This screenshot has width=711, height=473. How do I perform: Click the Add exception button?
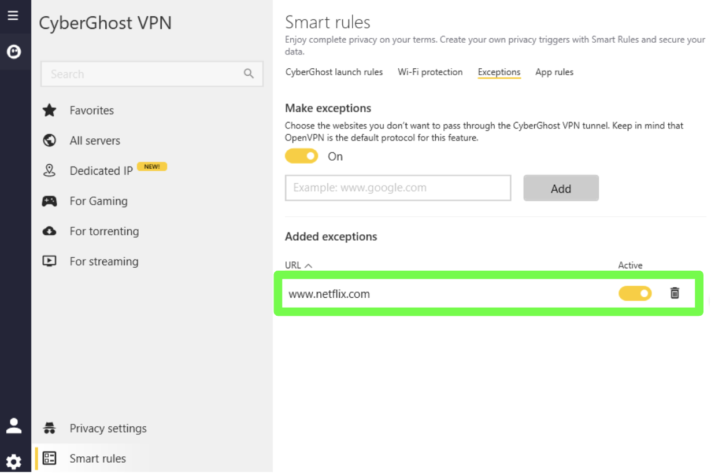[x=561, y=188]
